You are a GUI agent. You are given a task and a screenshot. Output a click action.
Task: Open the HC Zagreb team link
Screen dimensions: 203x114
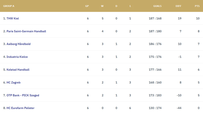tap(14, 83)
